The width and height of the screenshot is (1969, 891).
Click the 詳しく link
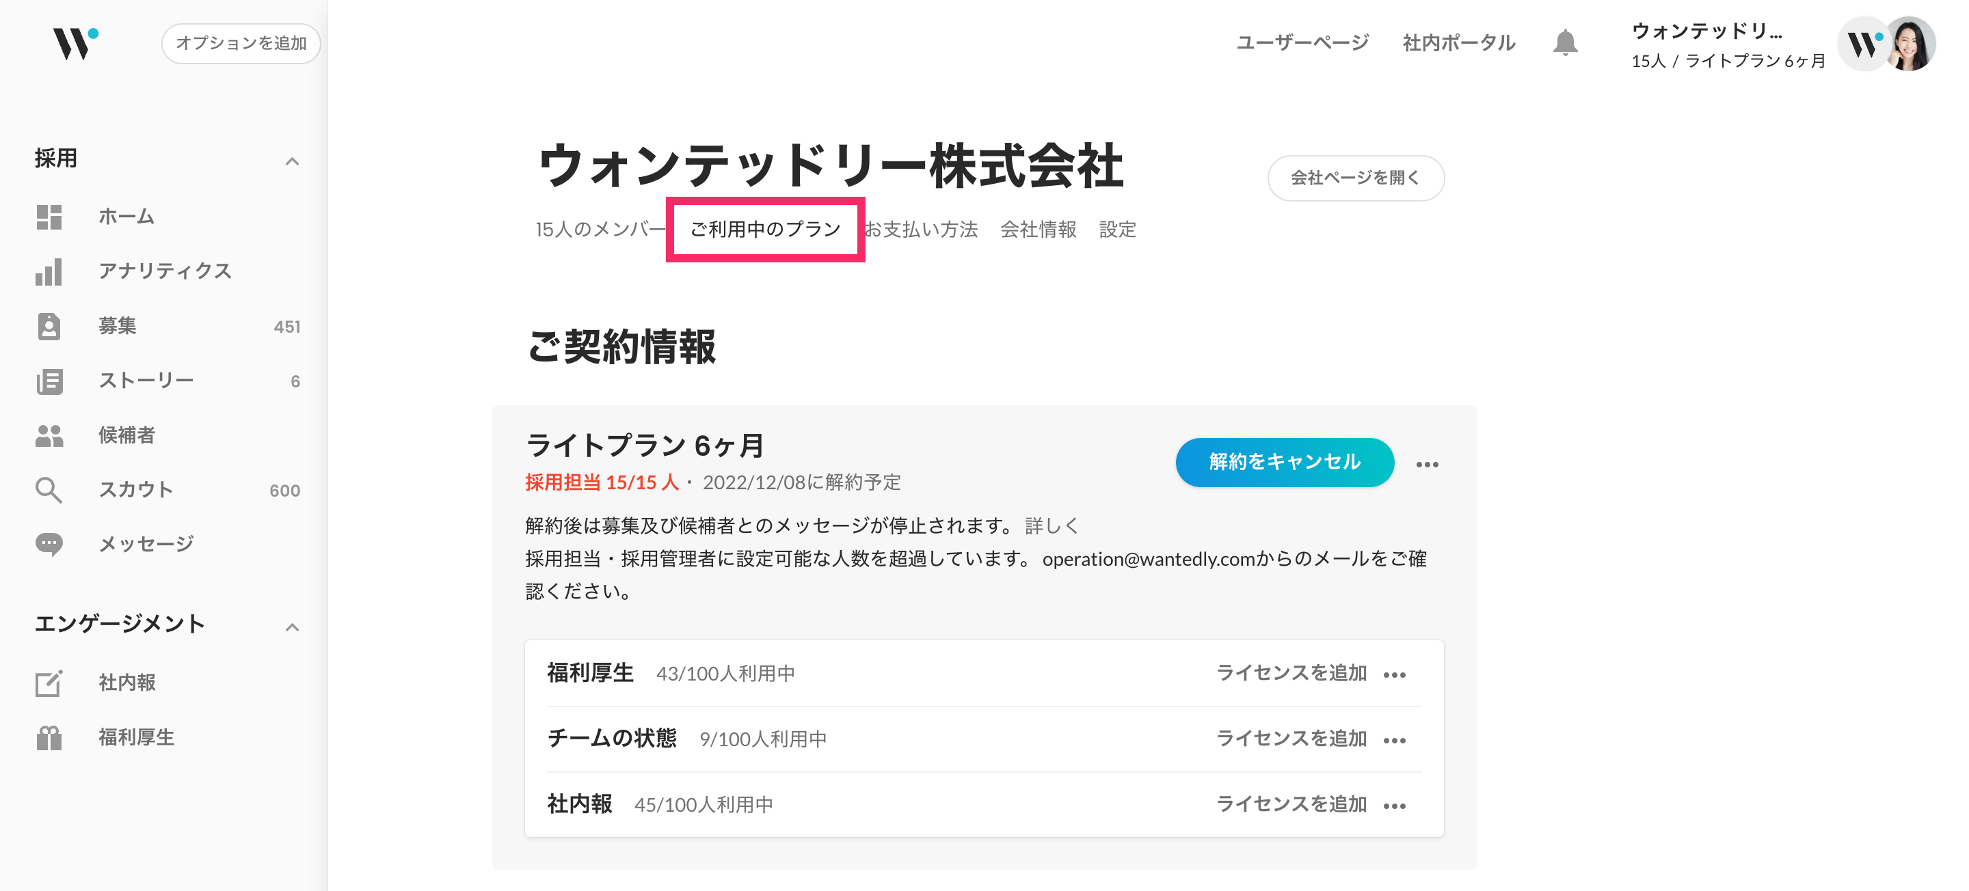(x=1053, y=525)
